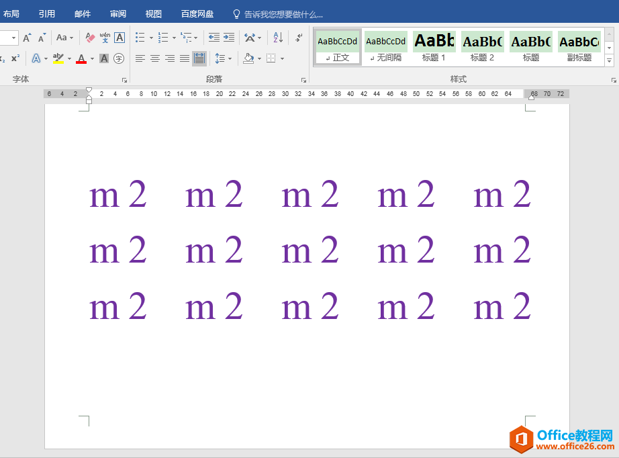Image resolution: width=619 pixels, height=458 pixels.
Task: Expand the shading color dropdown arrow
Action: point(259,59)
